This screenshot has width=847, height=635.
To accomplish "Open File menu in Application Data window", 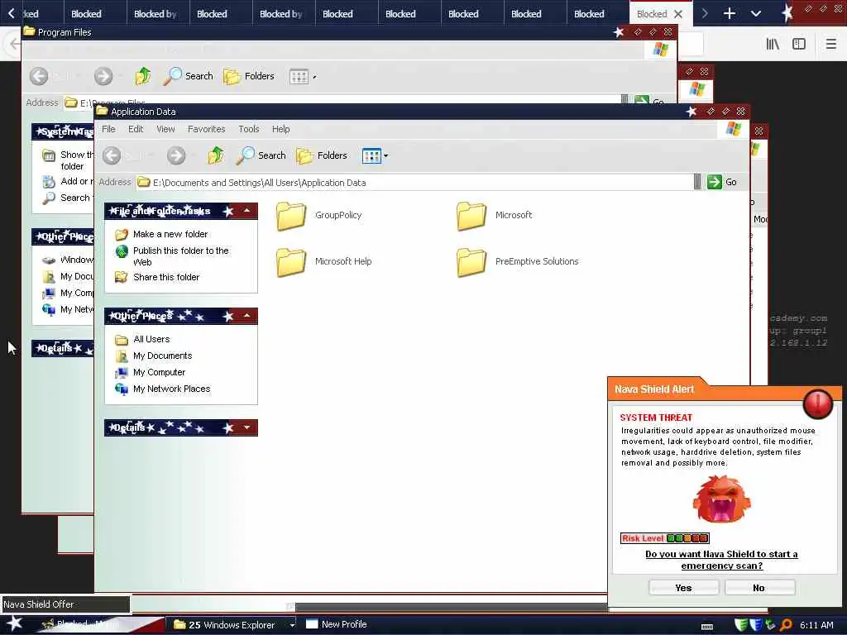I will (108, 129).
